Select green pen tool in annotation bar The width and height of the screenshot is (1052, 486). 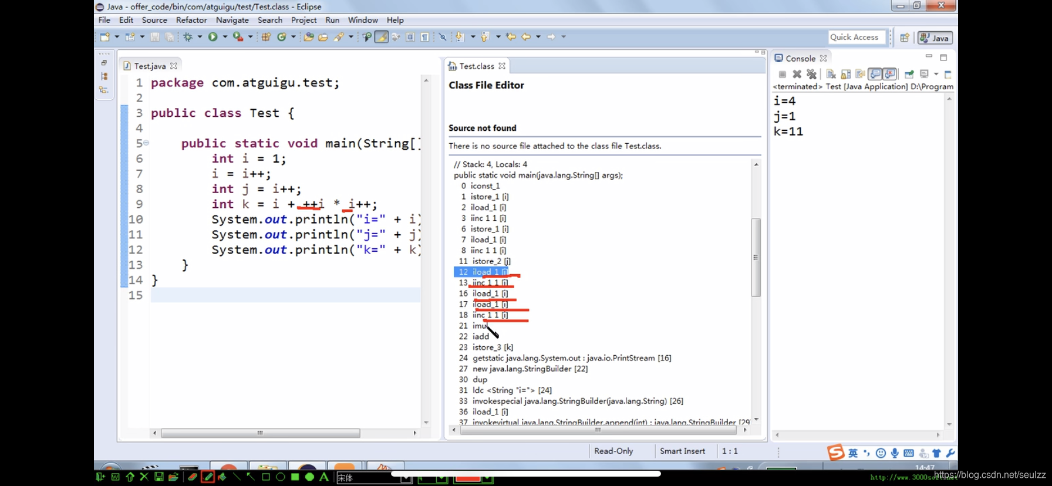208,477
